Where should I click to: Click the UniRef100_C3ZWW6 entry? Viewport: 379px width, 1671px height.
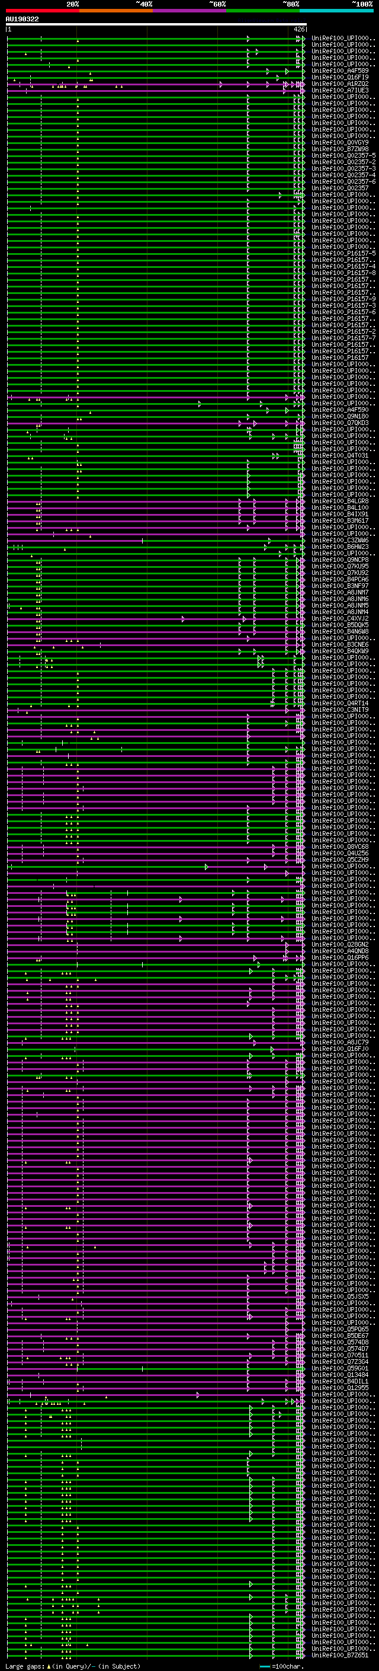click(x=340, y=541)
